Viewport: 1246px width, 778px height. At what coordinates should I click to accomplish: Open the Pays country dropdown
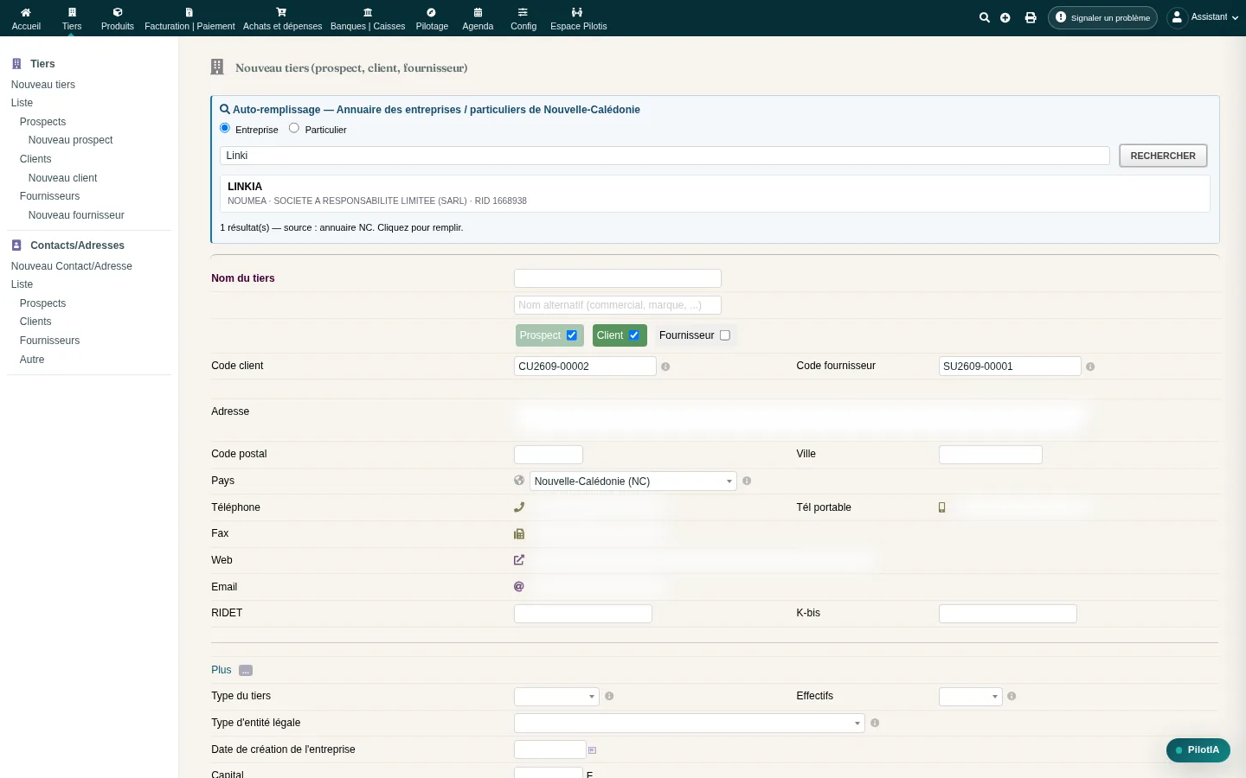point(633,481)
